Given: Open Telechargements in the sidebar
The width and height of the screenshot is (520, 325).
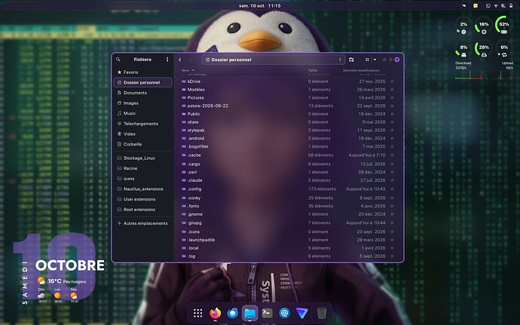Looking at the screenshot, I should (143, 124).
